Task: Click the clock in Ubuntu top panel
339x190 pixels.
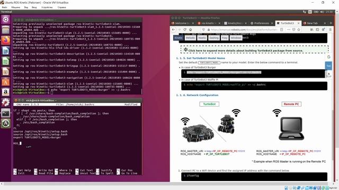Action: tap(329, 12)
